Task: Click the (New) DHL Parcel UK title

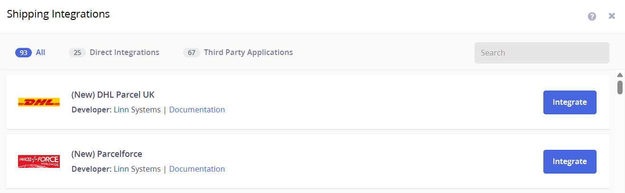Action: pos(113,95)
